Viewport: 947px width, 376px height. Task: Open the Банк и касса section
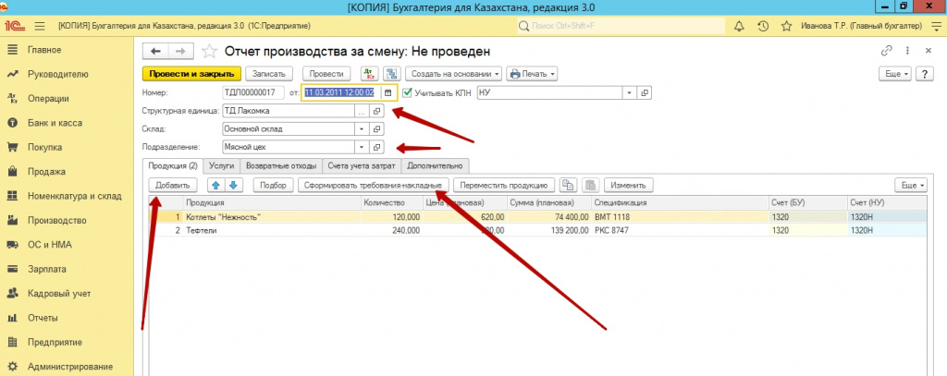point(55,123)
